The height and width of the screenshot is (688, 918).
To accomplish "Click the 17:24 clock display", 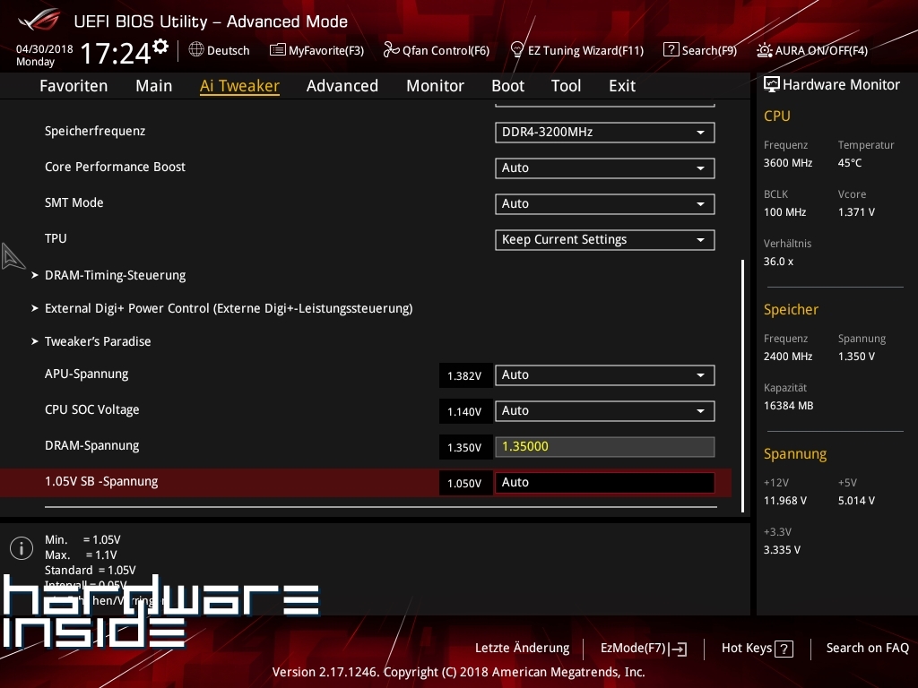I will click(116, 53).
